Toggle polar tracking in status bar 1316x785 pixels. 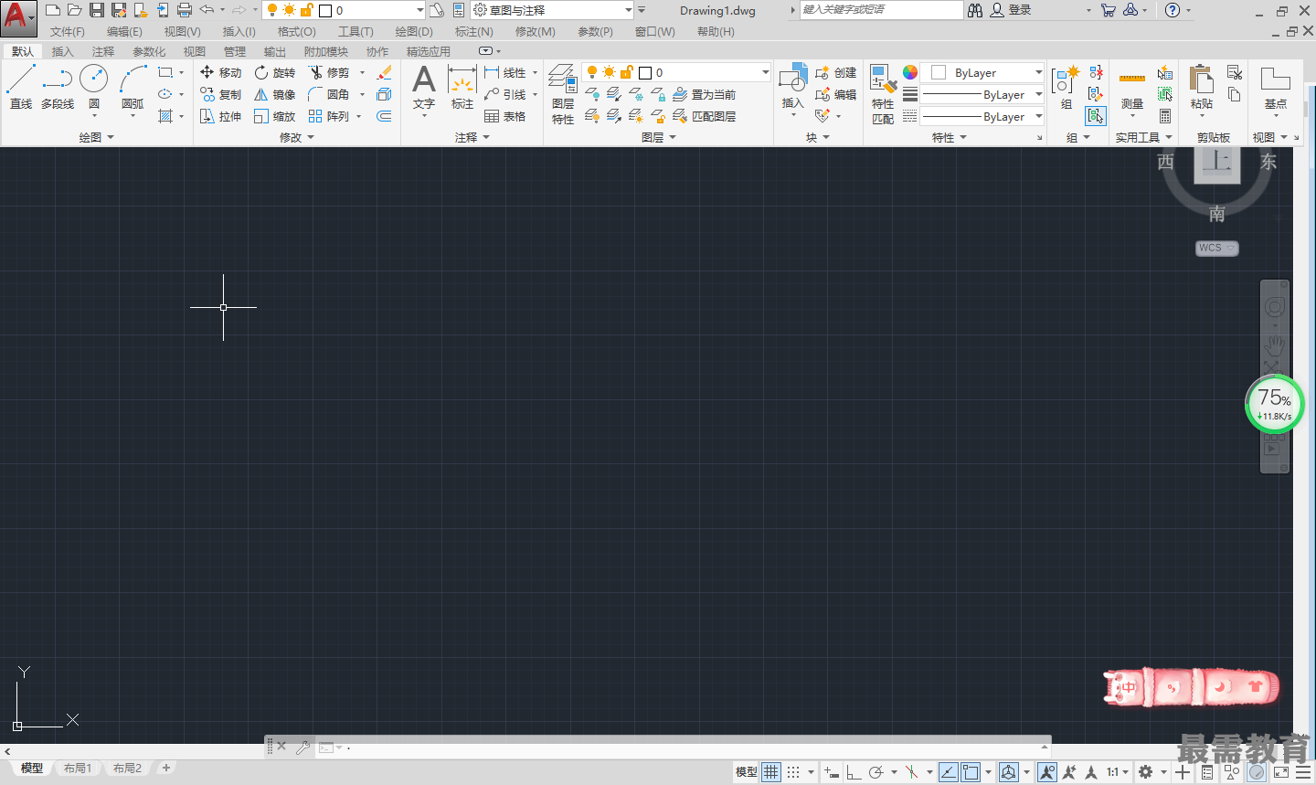(x=876, y=772)
